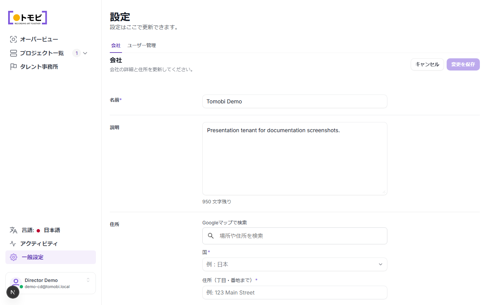Viewport: 488px width, 305px height.
Task: Click the 設定はここで更新できます。 subtitle
Action: coord(145,27)
